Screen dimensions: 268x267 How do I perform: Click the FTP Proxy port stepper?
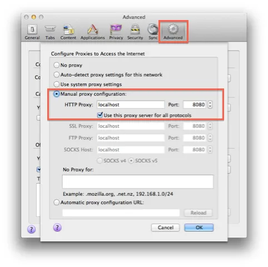click(210, 138)
